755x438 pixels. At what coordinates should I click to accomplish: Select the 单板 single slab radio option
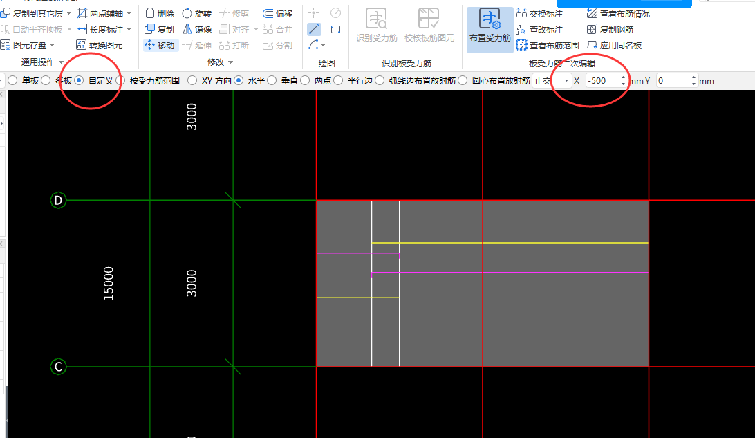[x=13, y=80]
